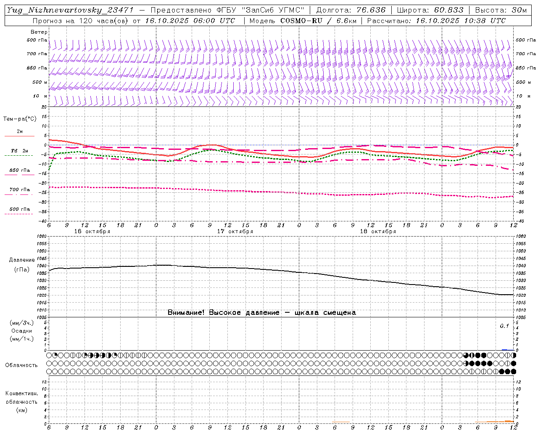Click the latitude value 60.833
538x431 pixels.
tap(449, 10)
